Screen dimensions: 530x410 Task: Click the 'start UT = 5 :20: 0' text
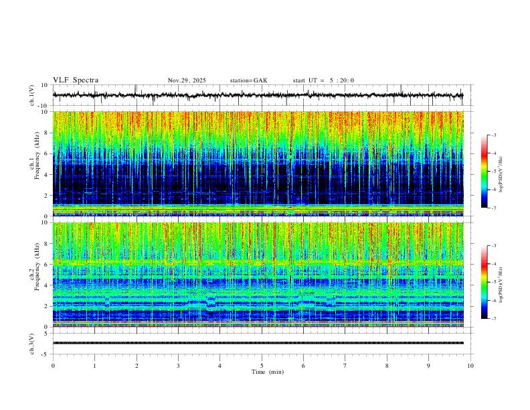323,80
